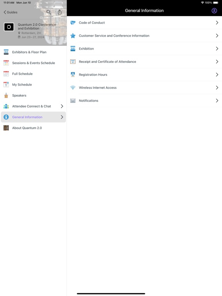Expand Attendee Connect & Chat chevron
This screenshot has height=296, width=222.
[x=62, y=106]
